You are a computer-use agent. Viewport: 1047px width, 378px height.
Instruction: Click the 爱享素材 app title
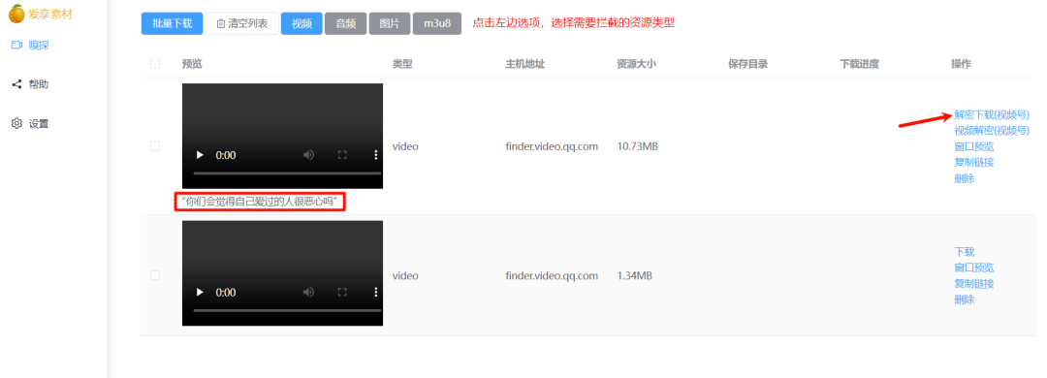(x=50, y=14)
